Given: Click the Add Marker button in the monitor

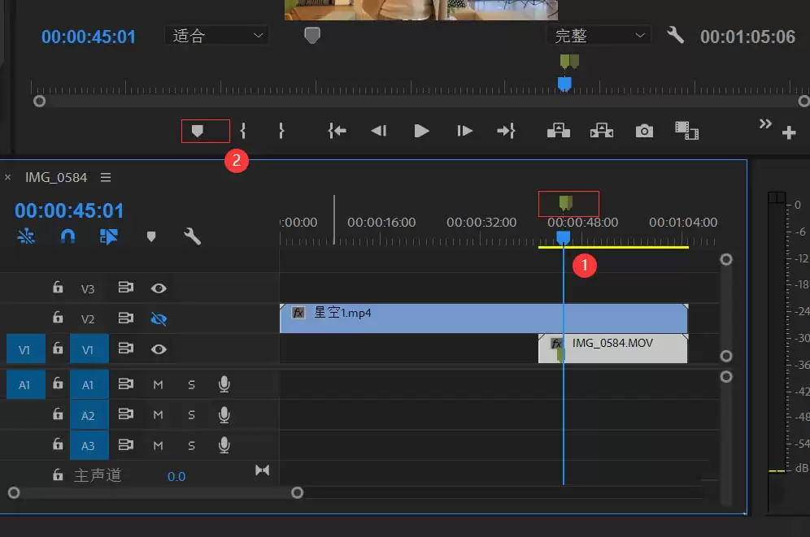Looking at the screenshot, I should tap(198, 131).
